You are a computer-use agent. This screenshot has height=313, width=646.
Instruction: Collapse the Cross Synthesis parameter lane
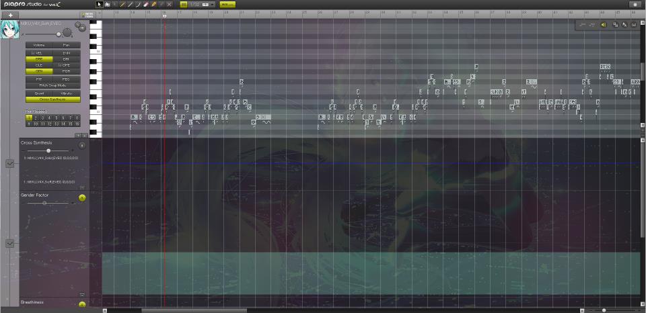tap(9, 163)
